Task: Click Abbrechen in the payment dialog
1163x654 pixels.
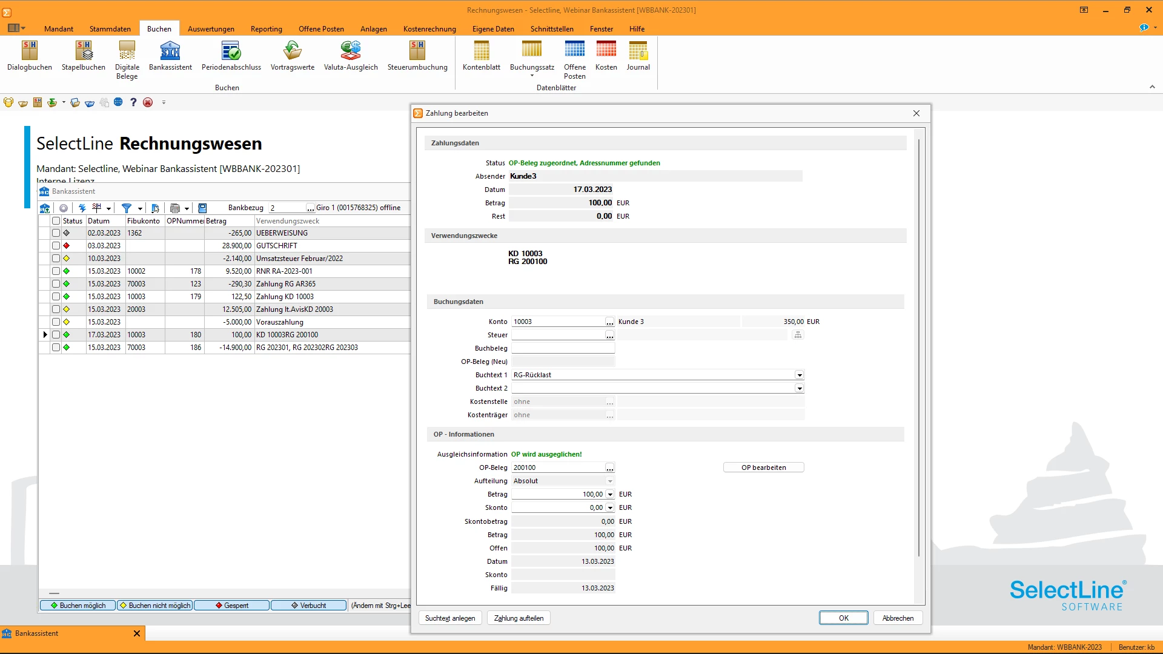Action: 898,618
